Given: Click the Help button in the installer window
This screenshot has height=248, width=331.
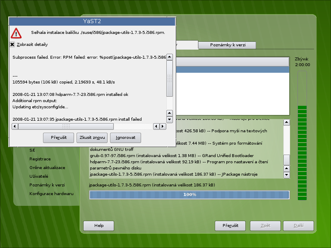Looking at the screenshot, I should coord(99,226).
